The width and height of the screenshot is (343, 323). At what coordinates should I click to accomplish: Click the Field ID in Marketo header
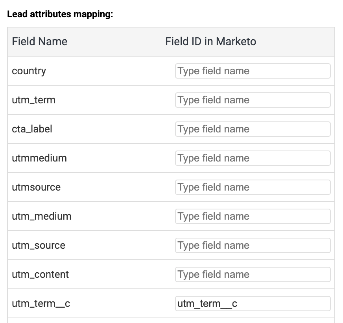click(210, 42)
